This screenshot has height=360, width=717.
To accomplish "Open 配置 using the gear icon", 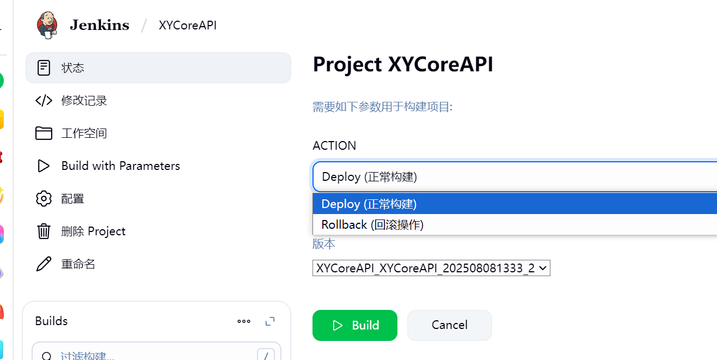I will pos(44,199).
